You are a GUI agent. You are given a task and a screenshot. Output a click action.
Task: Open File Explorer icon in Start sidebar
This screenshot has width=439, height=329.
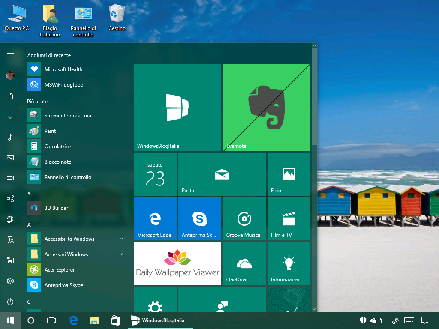[x=10, y=260]
